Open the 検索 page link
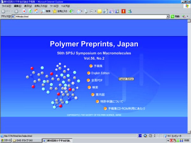 click(x=95, y=87)
